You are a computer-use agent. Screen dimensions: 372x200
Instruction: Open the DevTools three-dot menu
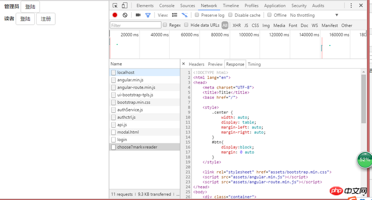[352, 6]
